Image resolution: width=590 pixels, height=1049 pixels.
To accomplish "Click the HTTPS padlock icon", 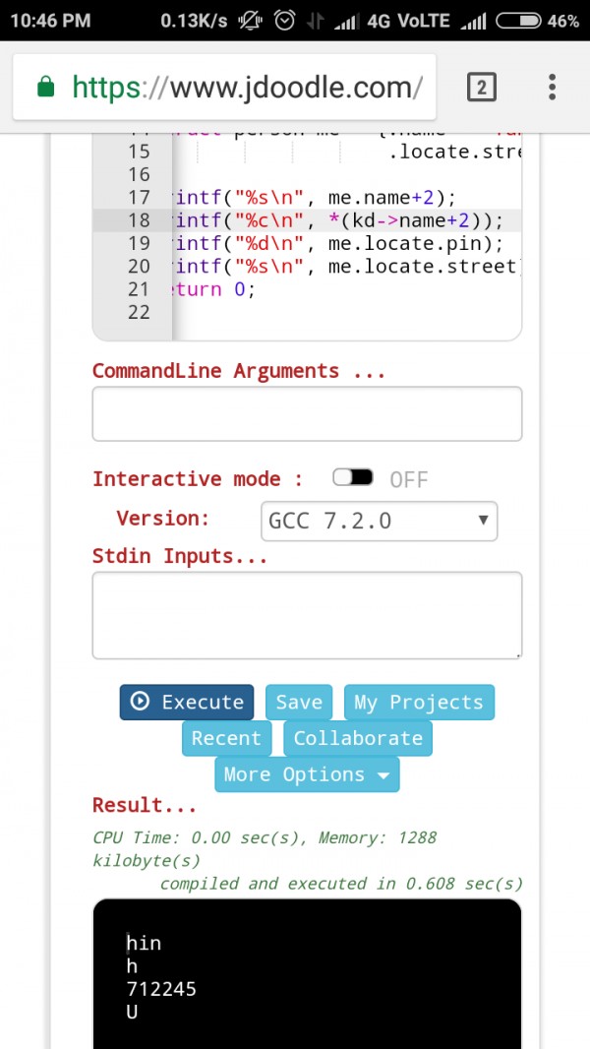I will coord(50,87).
